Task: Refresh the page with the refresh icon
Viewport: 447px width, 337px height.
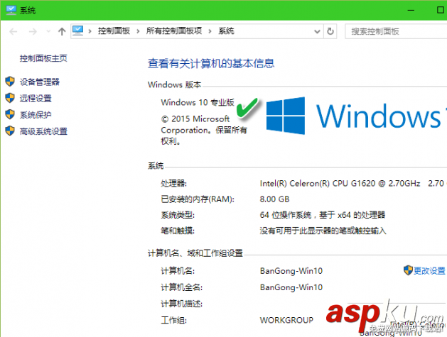Action: pos(330,31)
